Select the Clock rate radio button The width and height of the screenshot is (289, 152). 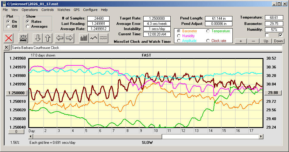click(x=208, y=41)
